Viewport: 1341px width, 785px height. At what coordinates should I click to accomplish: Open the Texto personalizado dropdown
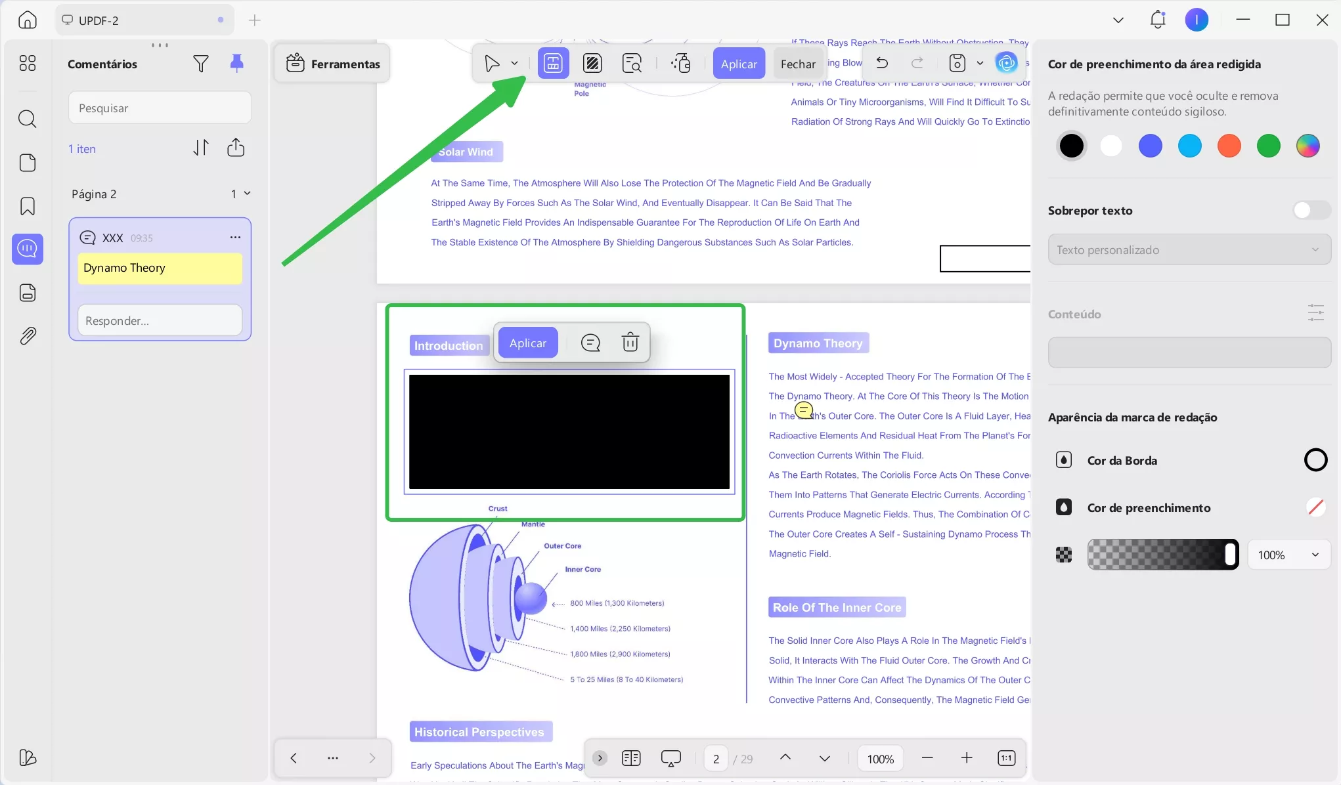click(x=1189, y=249)
